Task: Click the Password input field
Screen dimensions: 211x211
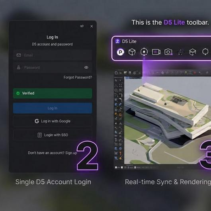Action: pos(53,67)
